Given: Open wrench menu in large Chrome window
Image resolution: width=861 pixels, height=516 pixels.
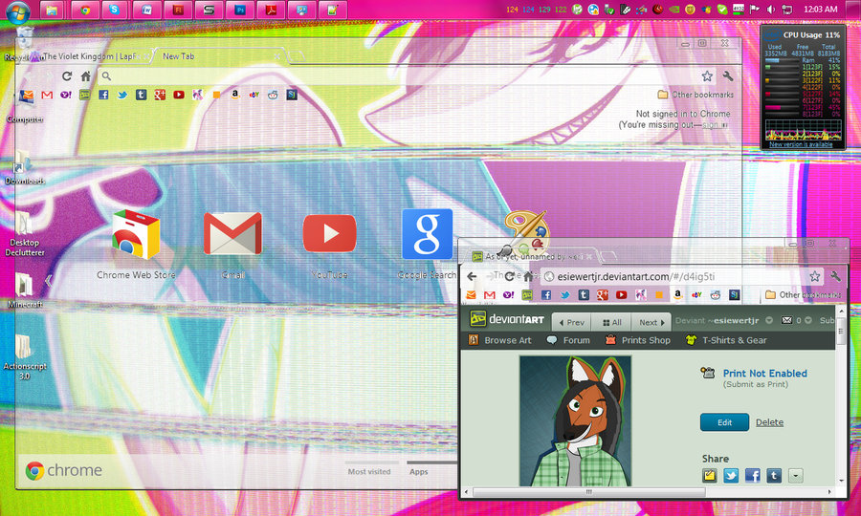Looking at the screenshot, I should [728, 76].
